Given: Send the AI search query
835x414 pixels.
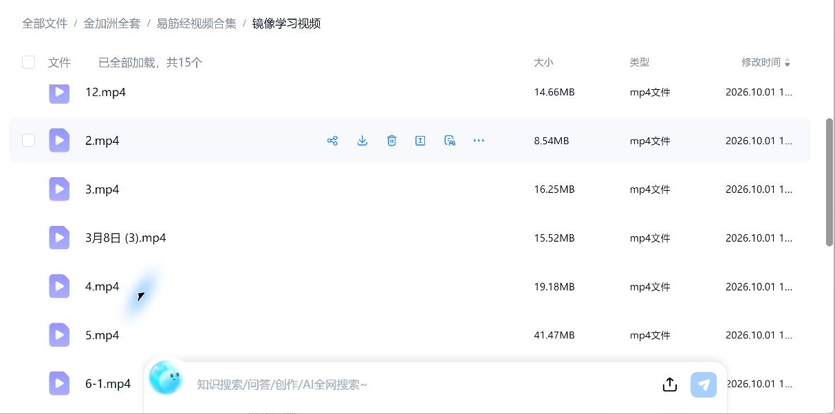Looking at the screenshot, I should pyautogui.click(x=704, y=384).
